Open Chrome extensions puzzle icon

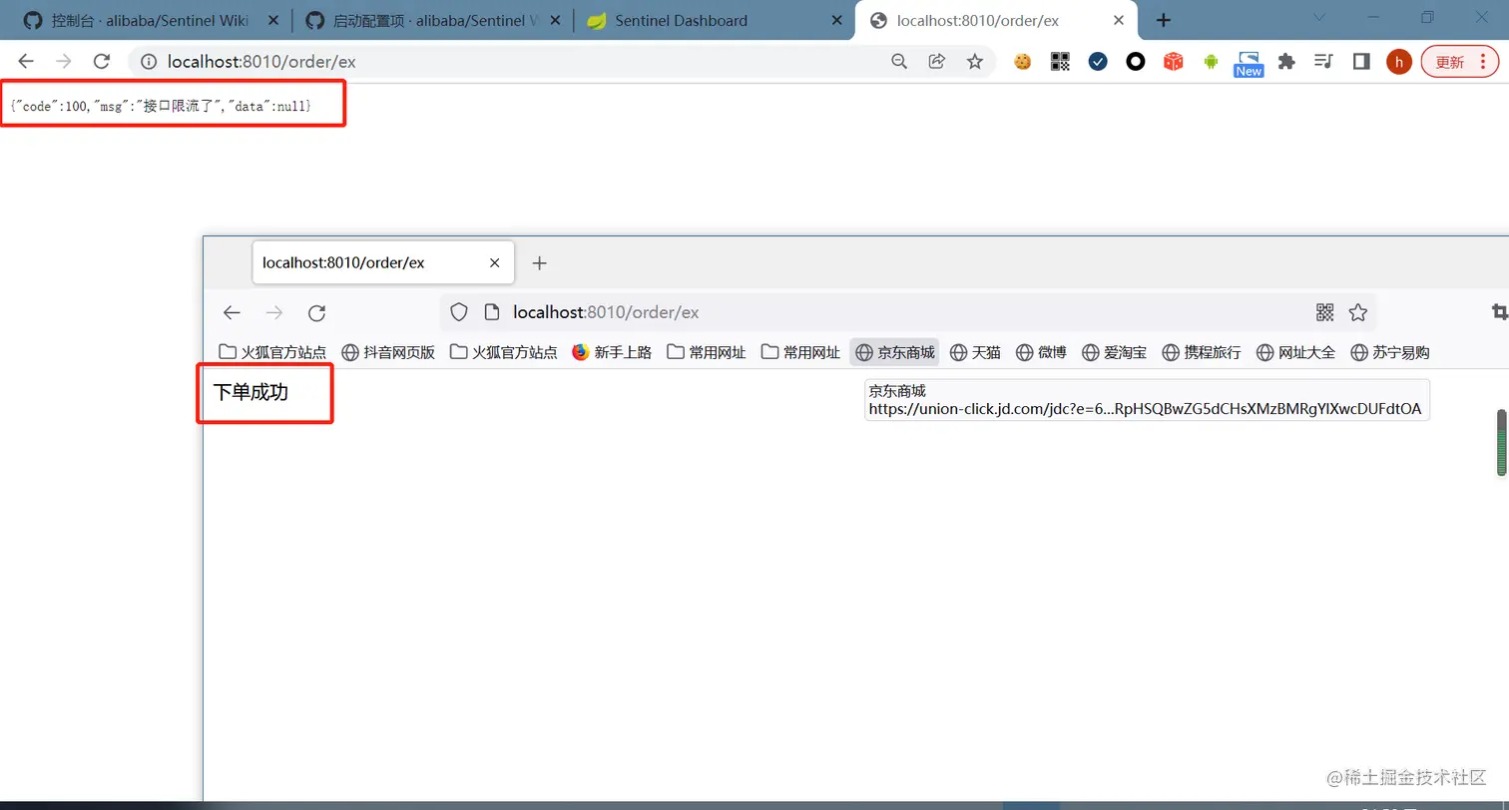click(x=1286, y=62)
